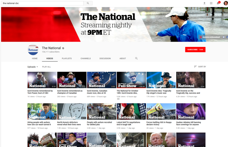Expand the Uploads dropdown

coord(33,67)
